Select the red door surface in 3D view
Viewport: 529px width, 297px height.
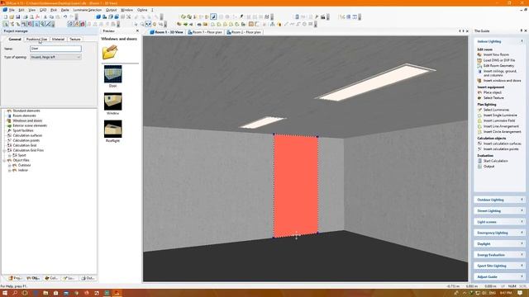(296, 186)
